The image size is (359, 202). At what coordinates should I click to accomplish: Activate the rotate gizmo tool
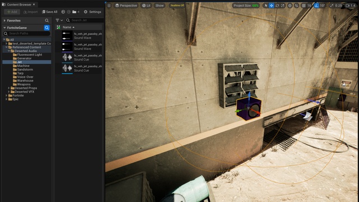tap(277, 6)
